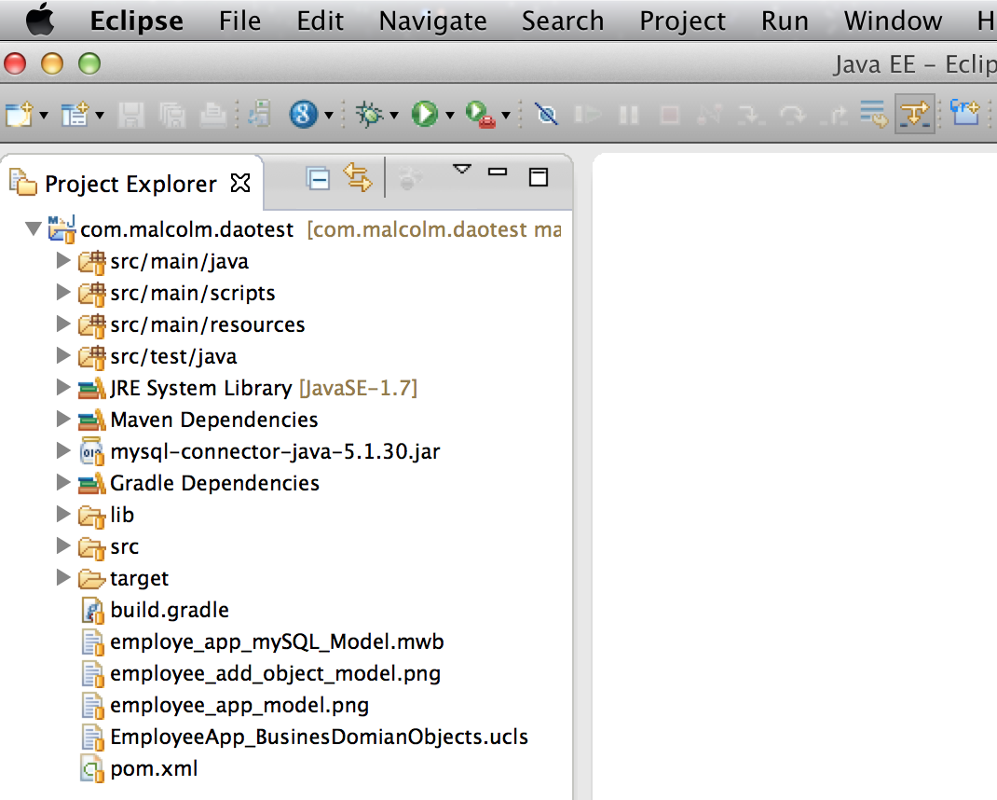Open the dropdown beside the Run button
Screen dimensions: 997x800
(450, 114)
